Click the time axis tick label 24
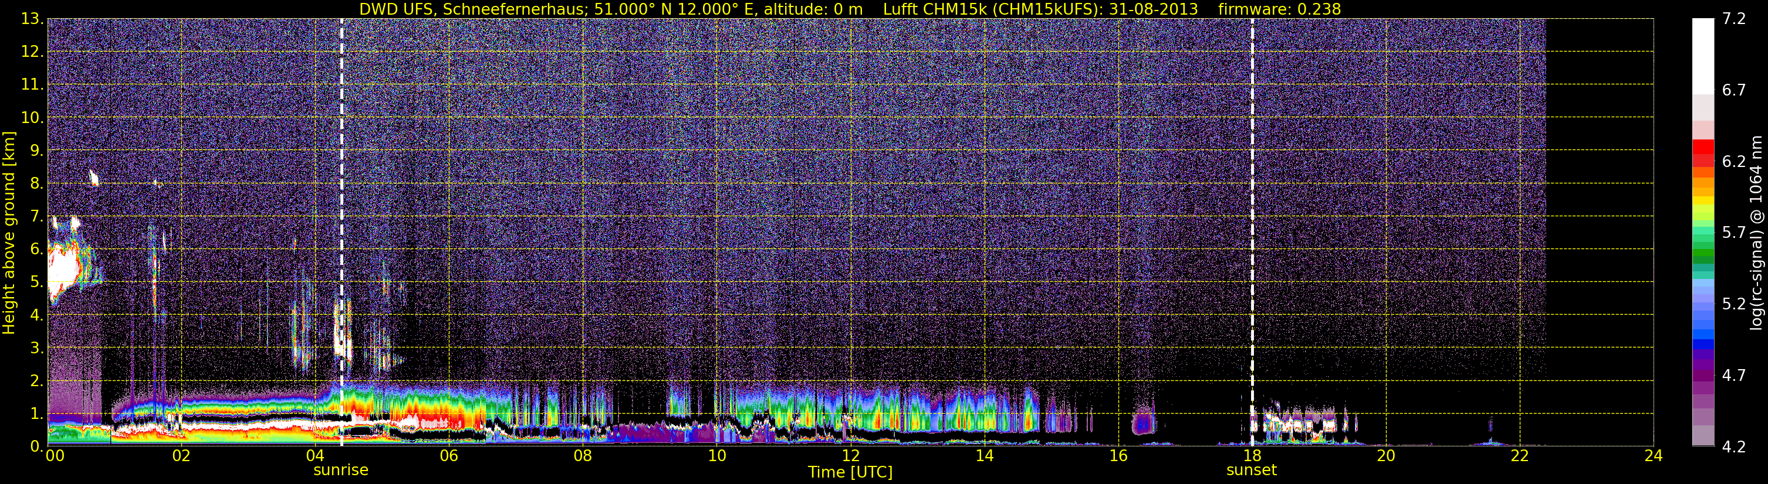The height and width of the screenshot is (484, 1768). point(1654,456)
